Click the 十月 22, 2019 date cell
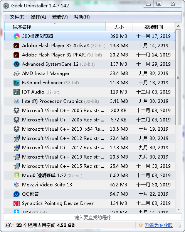 pos(153,194)
